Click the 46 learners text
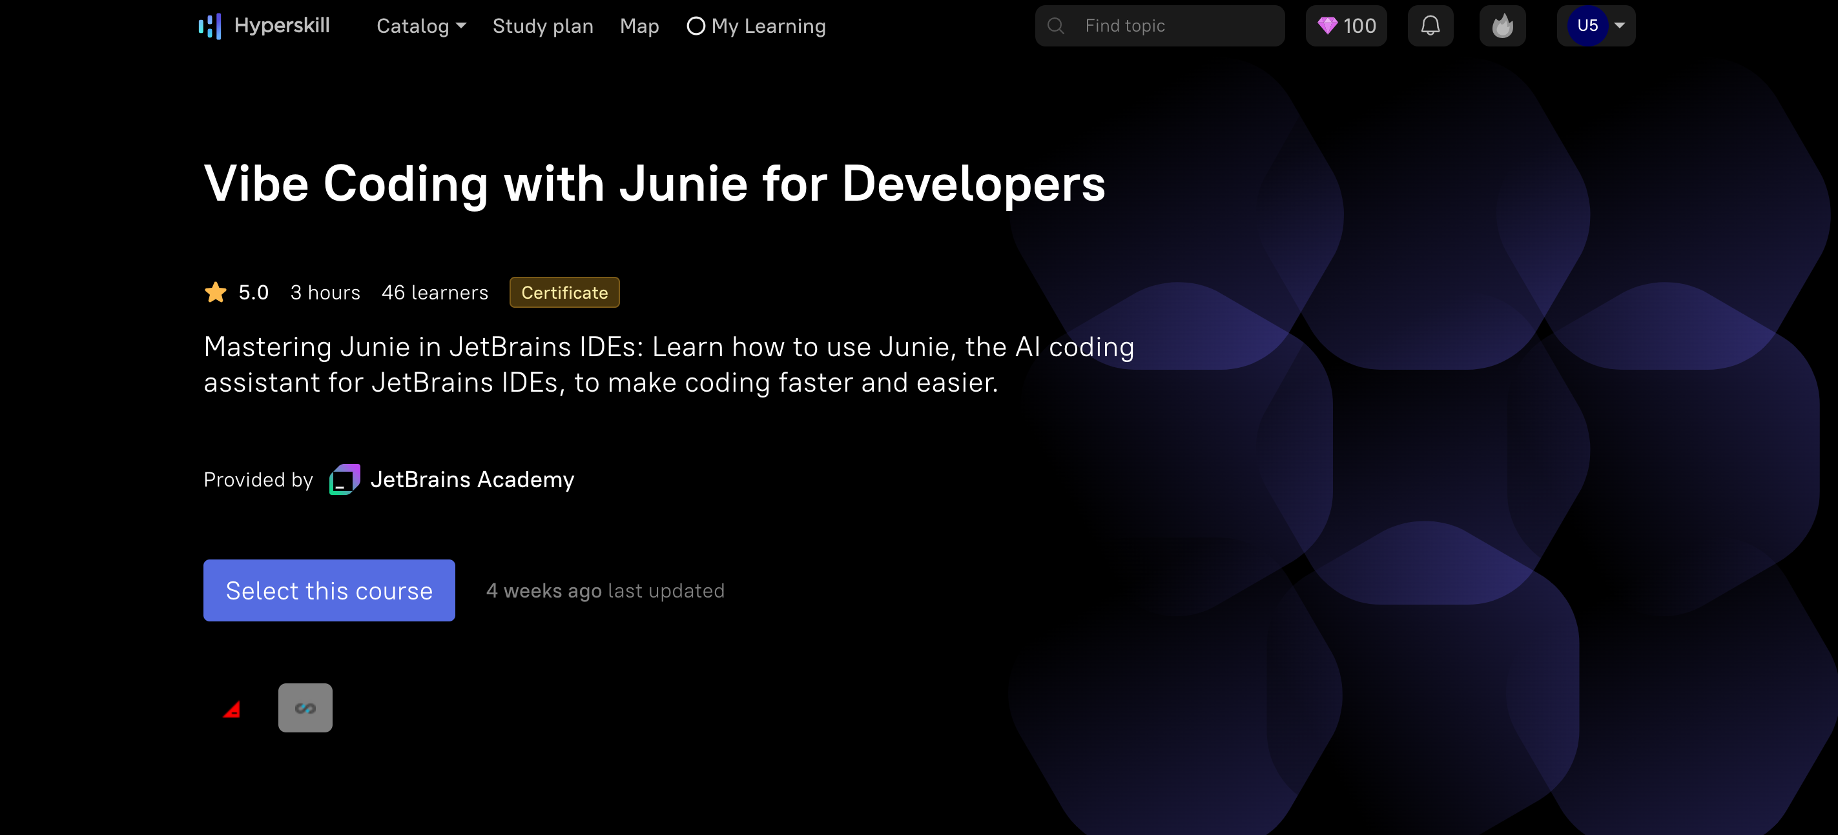This screenshot has height=835, width=1838. [x=435, y=292]
